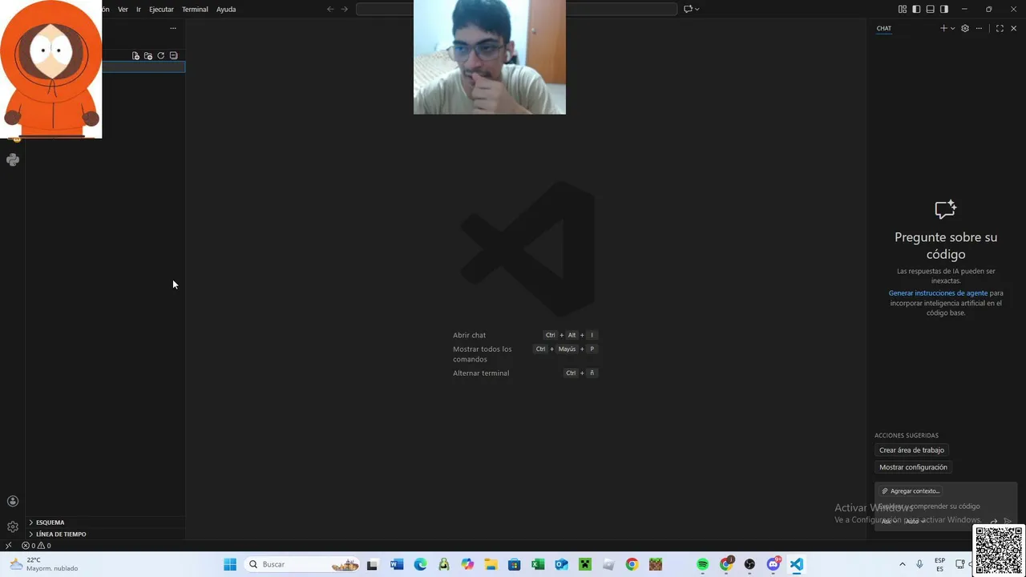Open chat settings gear icon

click(x=965, y=28)
